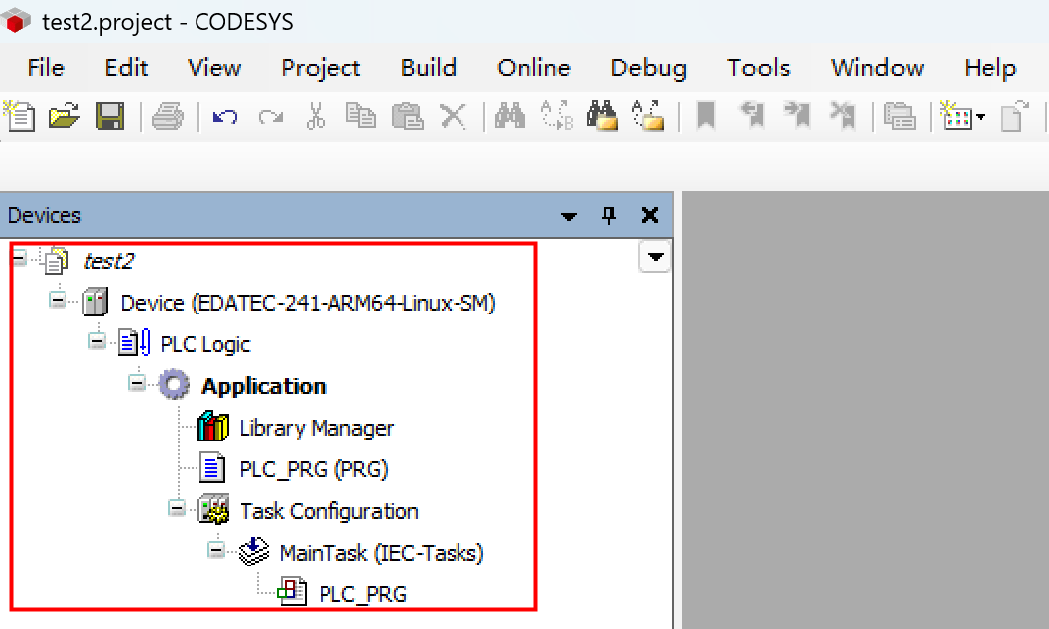Click the New file toolbar icon

tap(19, 116)
